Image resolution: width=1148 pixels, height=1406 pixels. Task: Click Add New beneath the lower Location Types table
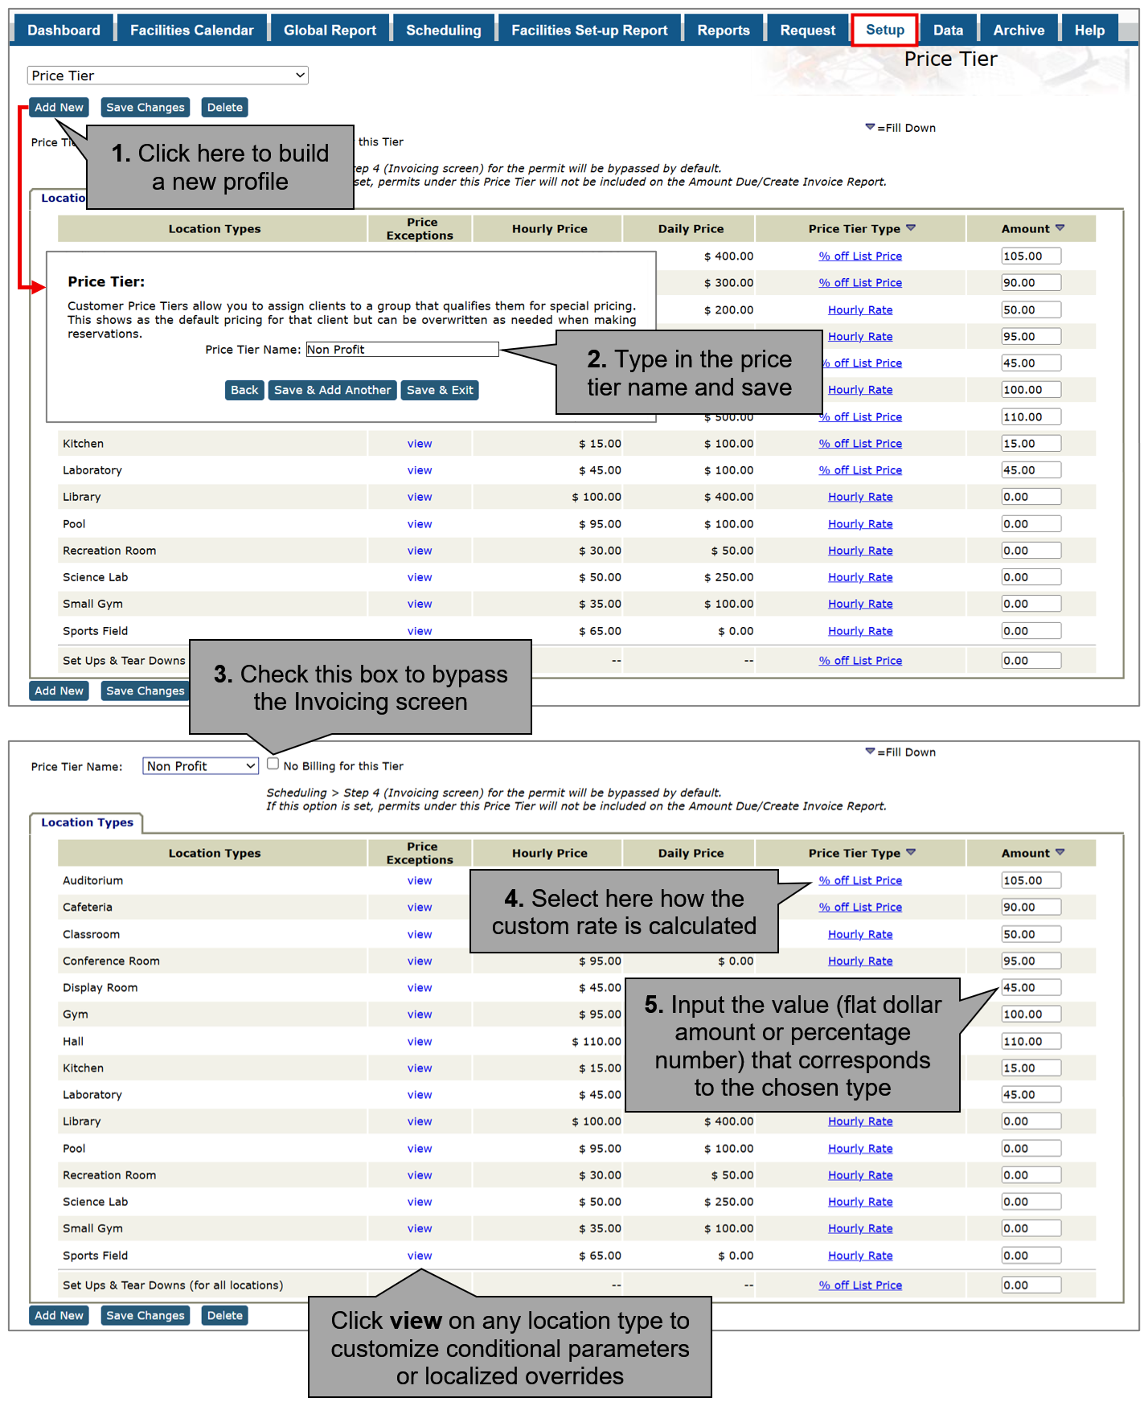click(x=59, y=1315)
